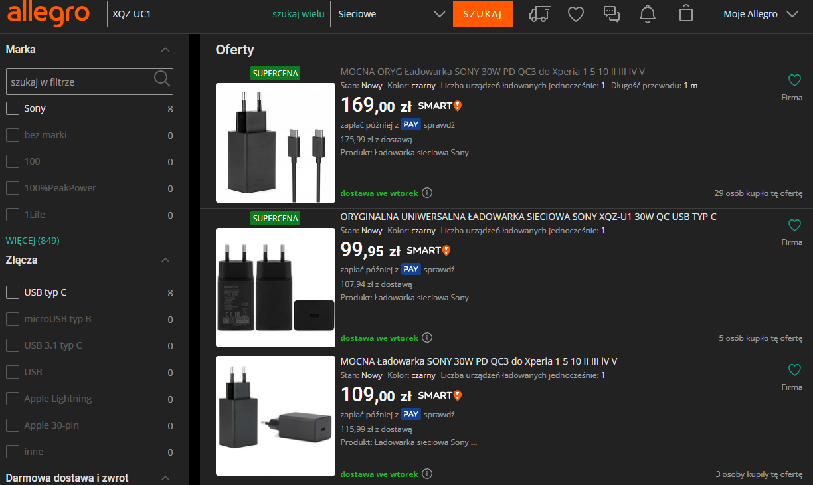
Task: Click SUPERCENA badge on first offer
Action: coord(276,73)
